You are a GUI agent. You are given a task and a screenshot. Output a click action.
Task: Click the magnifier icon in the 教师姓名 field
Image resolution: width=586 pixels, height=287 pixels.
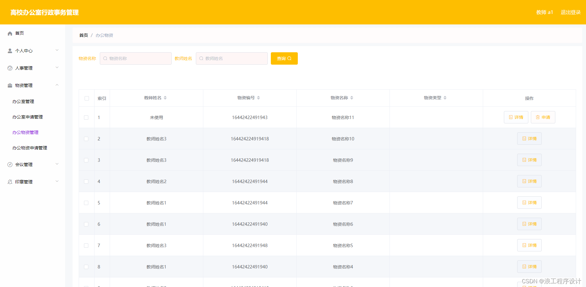click(x=201, y=58)
